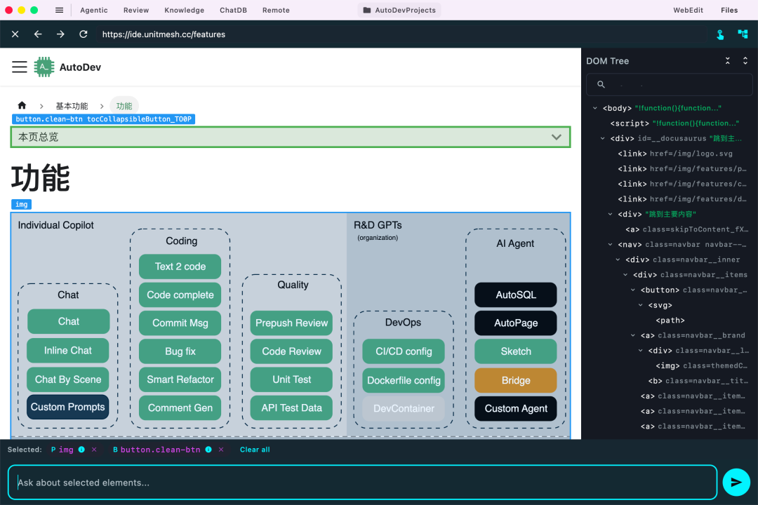Select the script node in DOM Tree
758x505 pixels.
point(674,123)
